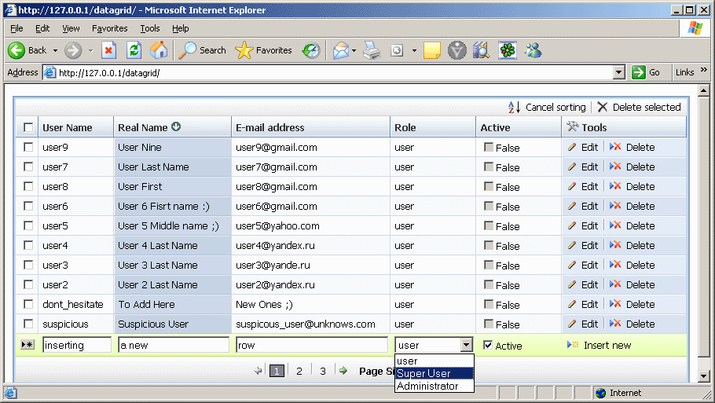The height and width of the screenshot is (403, 715).
Task: Click Delete X icon for suspicious user
Action: [x=615, y=323]
